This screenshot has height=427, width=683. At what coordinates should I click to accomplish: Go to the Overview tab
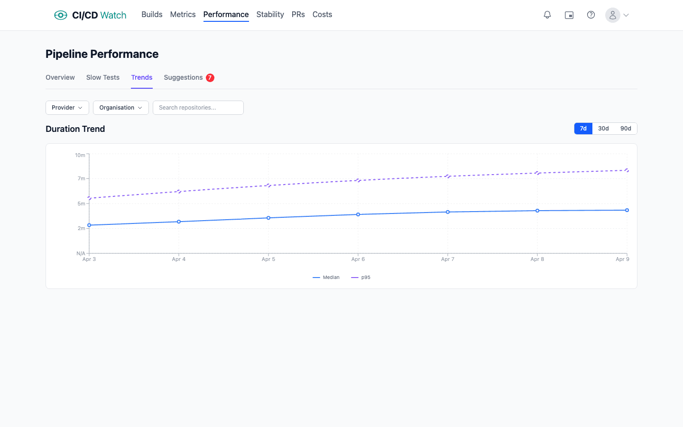coord(60,77)
